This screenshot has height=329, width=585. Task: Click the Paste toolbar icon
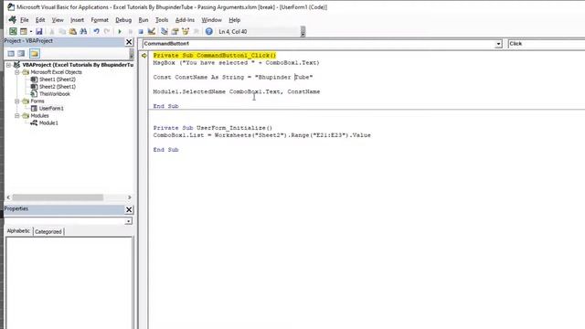pyautogui.click(x=73, y=32)
